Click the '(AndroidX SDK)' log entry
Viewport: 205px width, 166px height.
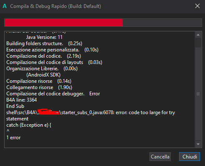43,75
